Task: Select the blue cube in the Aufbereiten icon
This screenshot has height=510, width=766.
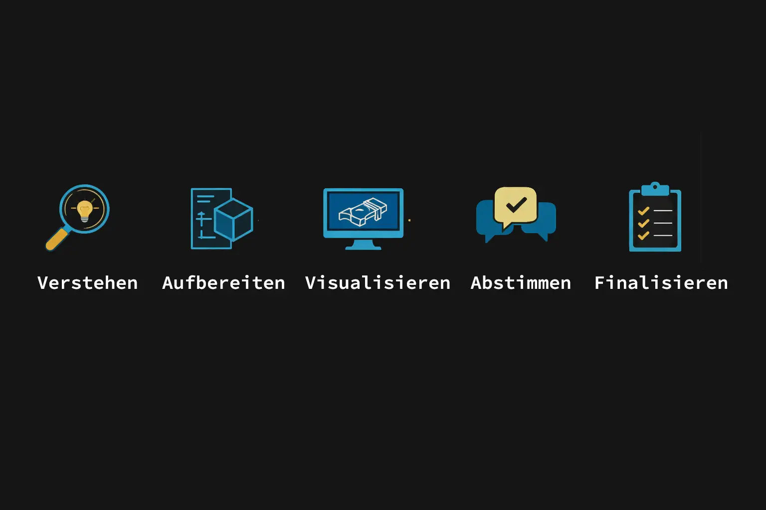Action: (234, 220)
